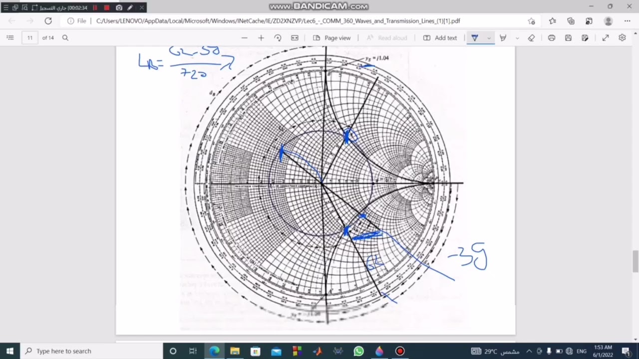Open MATLAB from the taskbar

click(x=318, y=351)
